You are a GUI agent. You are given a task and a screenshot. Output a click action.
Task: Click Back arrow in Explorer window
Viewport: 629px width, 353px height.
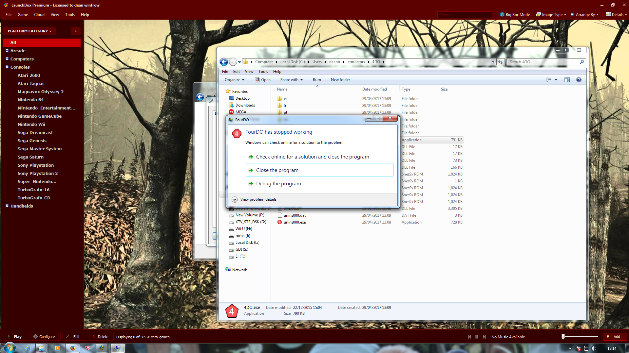(x=224, y=62)
